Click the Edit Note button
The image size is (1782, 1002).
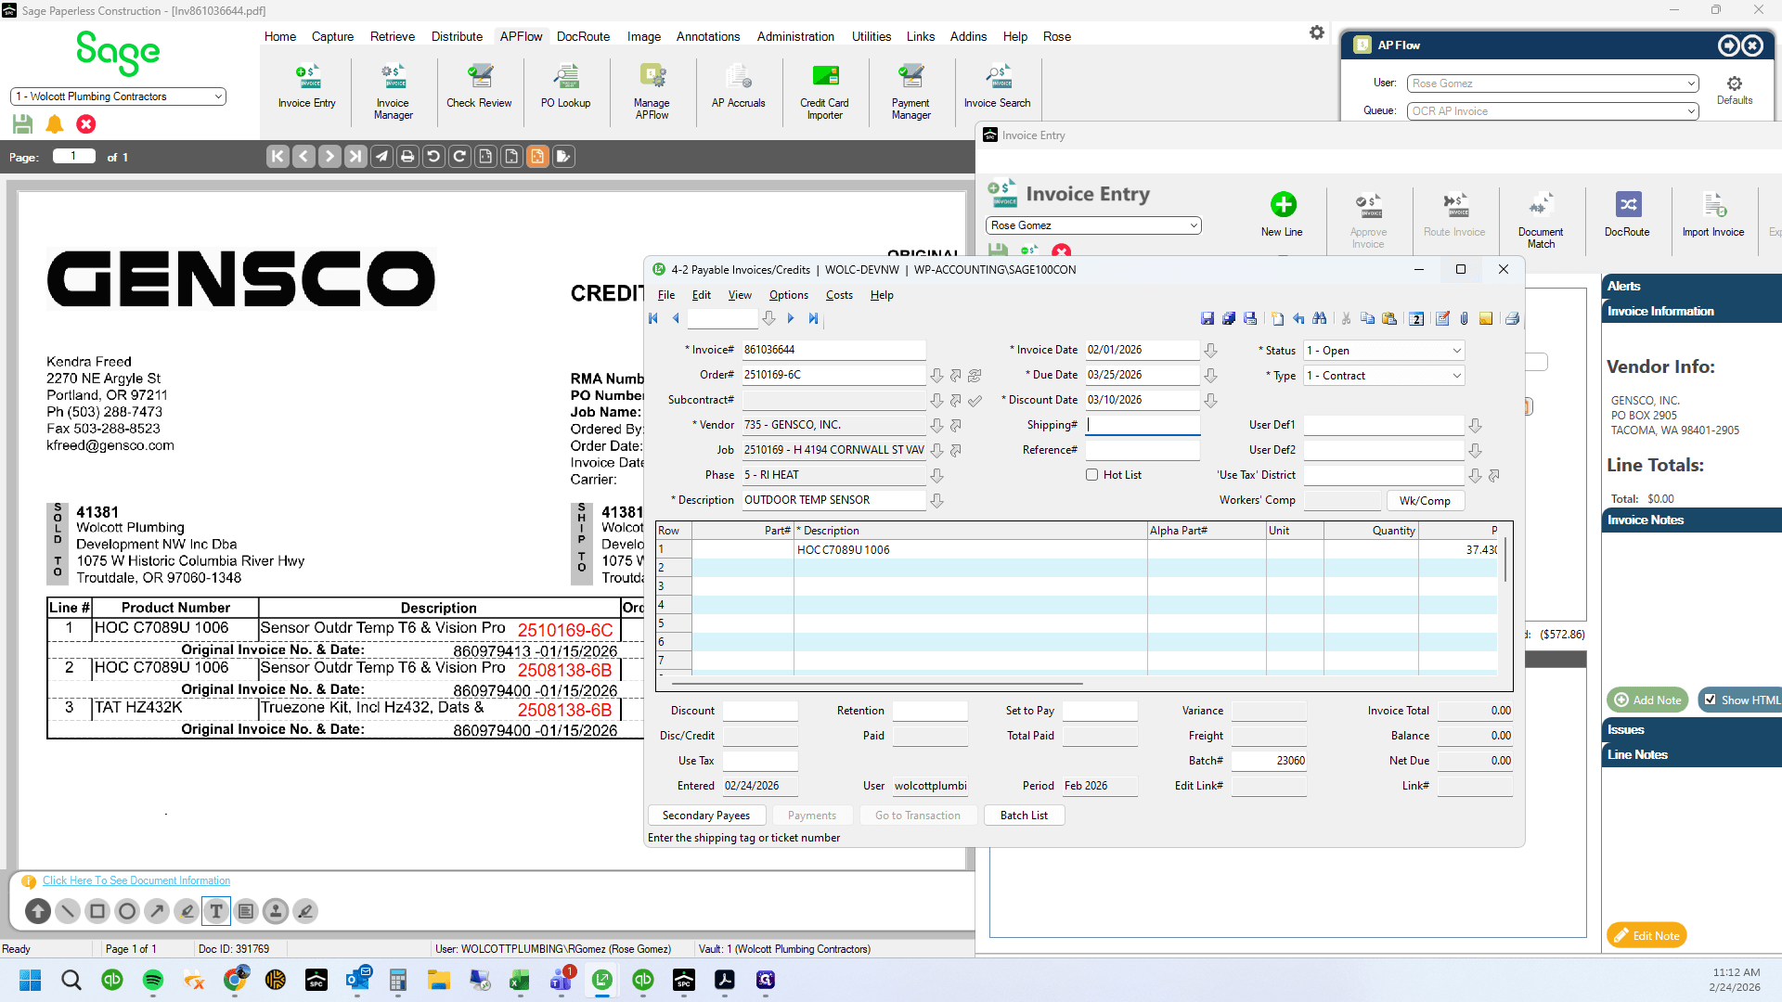1646,935
